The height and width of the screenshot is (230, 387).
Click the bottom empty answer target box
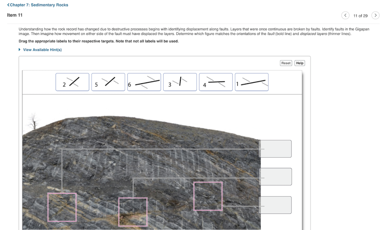275,205
